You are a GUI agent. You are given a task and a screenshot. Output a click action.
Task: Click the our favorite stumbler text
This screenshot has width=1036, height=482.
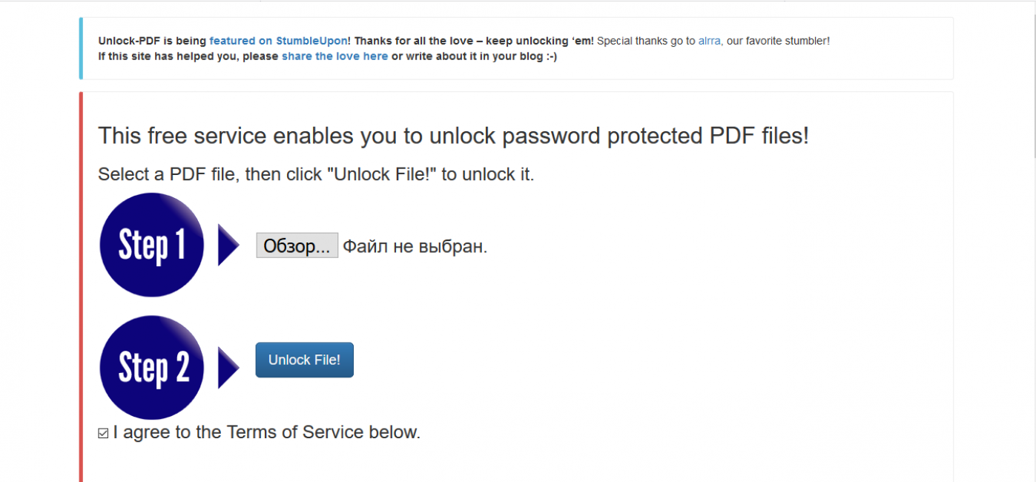point(778,41)
